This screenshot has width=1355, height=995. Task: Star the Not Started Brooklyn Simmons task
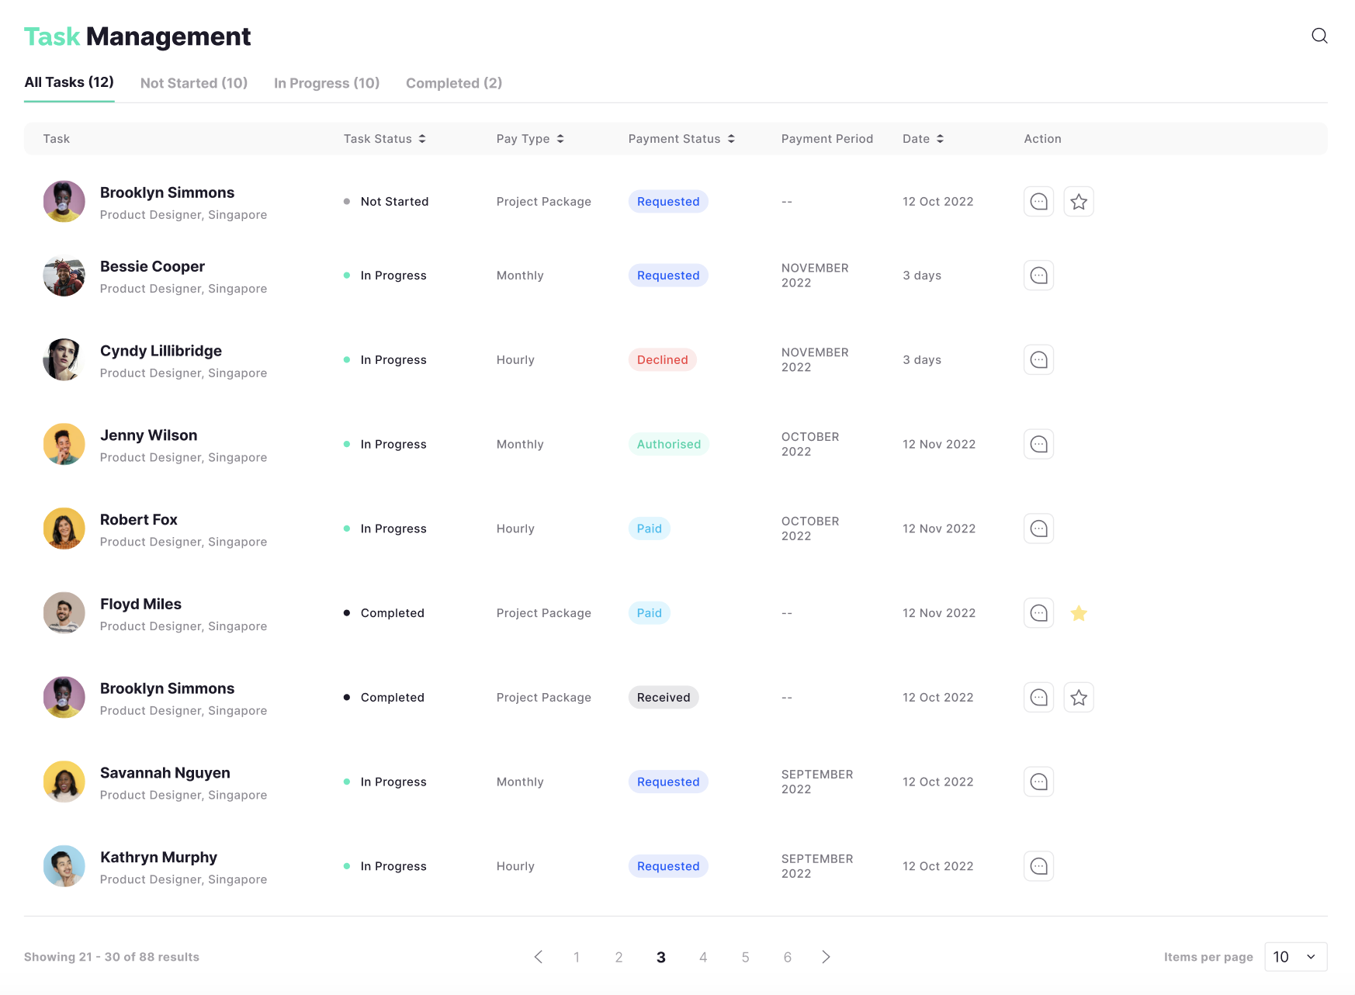[x=1078, y=202]
